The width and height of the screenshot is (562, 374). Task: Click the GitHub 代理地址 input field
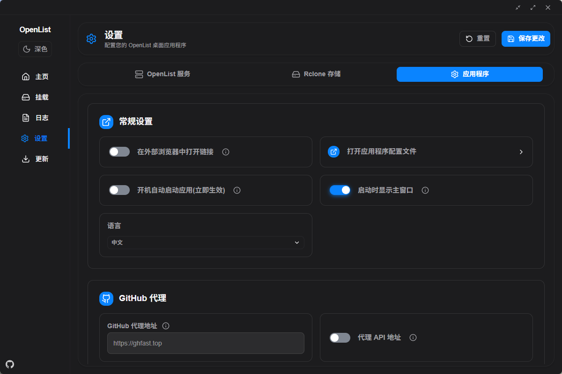click(x=206, y=343)
